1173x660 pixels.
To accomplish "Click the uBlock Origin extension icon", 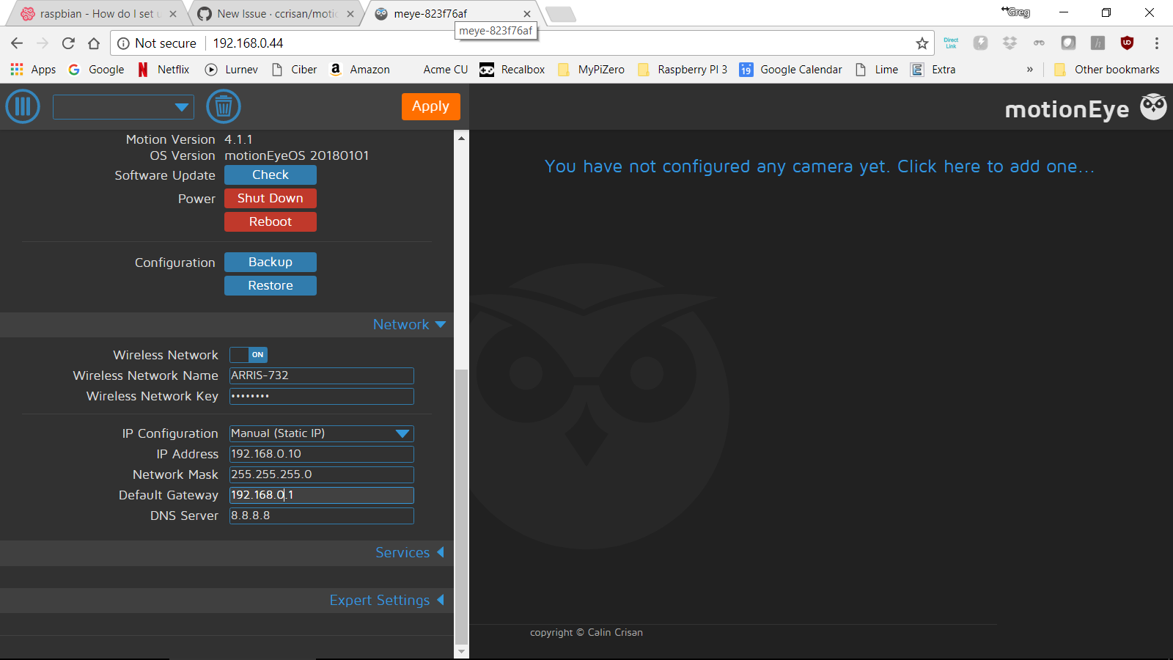I will [1127, 43].
